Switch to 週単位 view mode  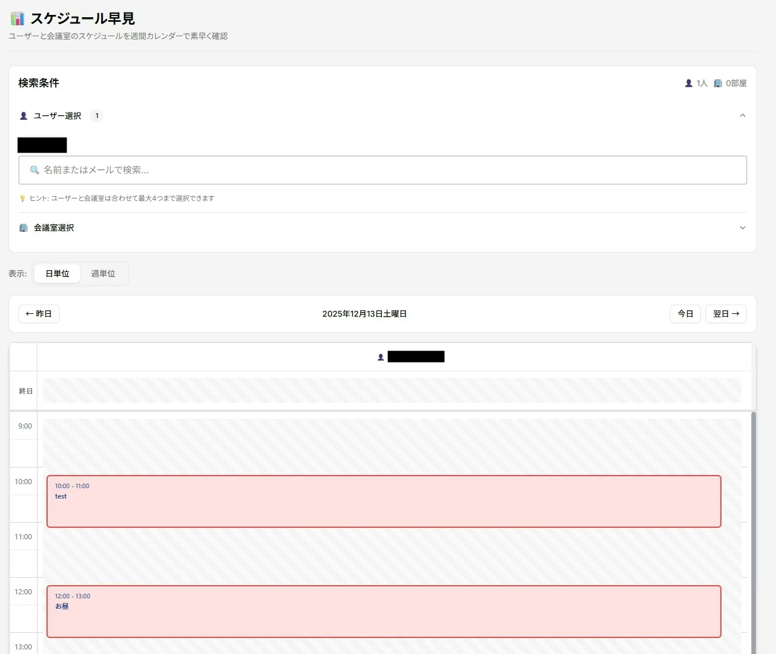(x=104, y=274)
